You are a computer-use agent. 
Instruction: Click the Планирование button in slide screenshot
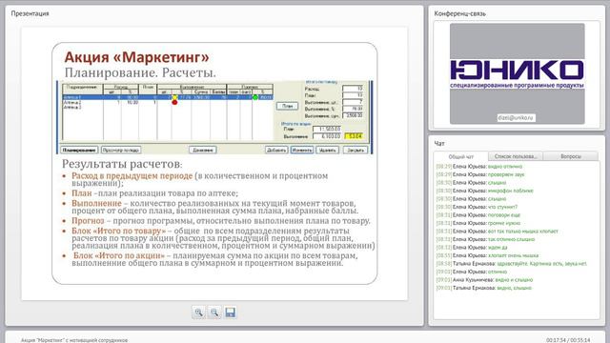click(x=79, y=150)
